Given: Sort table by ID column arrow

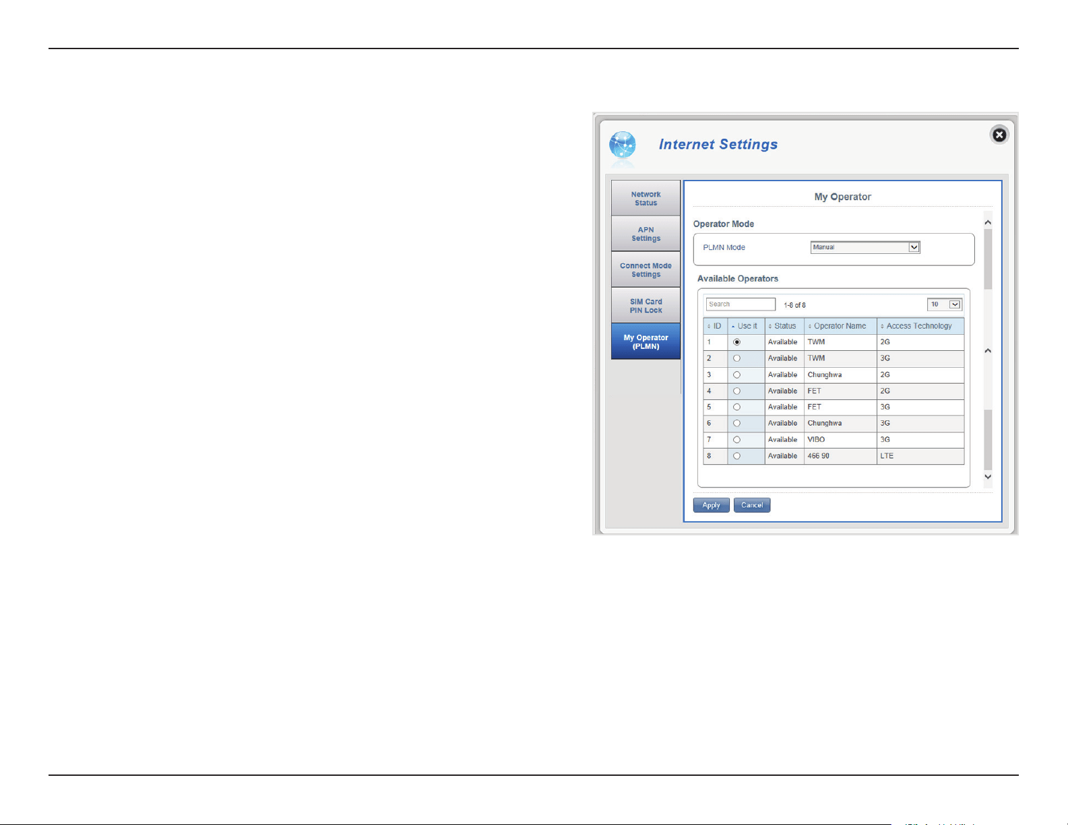Looking at the screenshot, I should click(709, 327).
